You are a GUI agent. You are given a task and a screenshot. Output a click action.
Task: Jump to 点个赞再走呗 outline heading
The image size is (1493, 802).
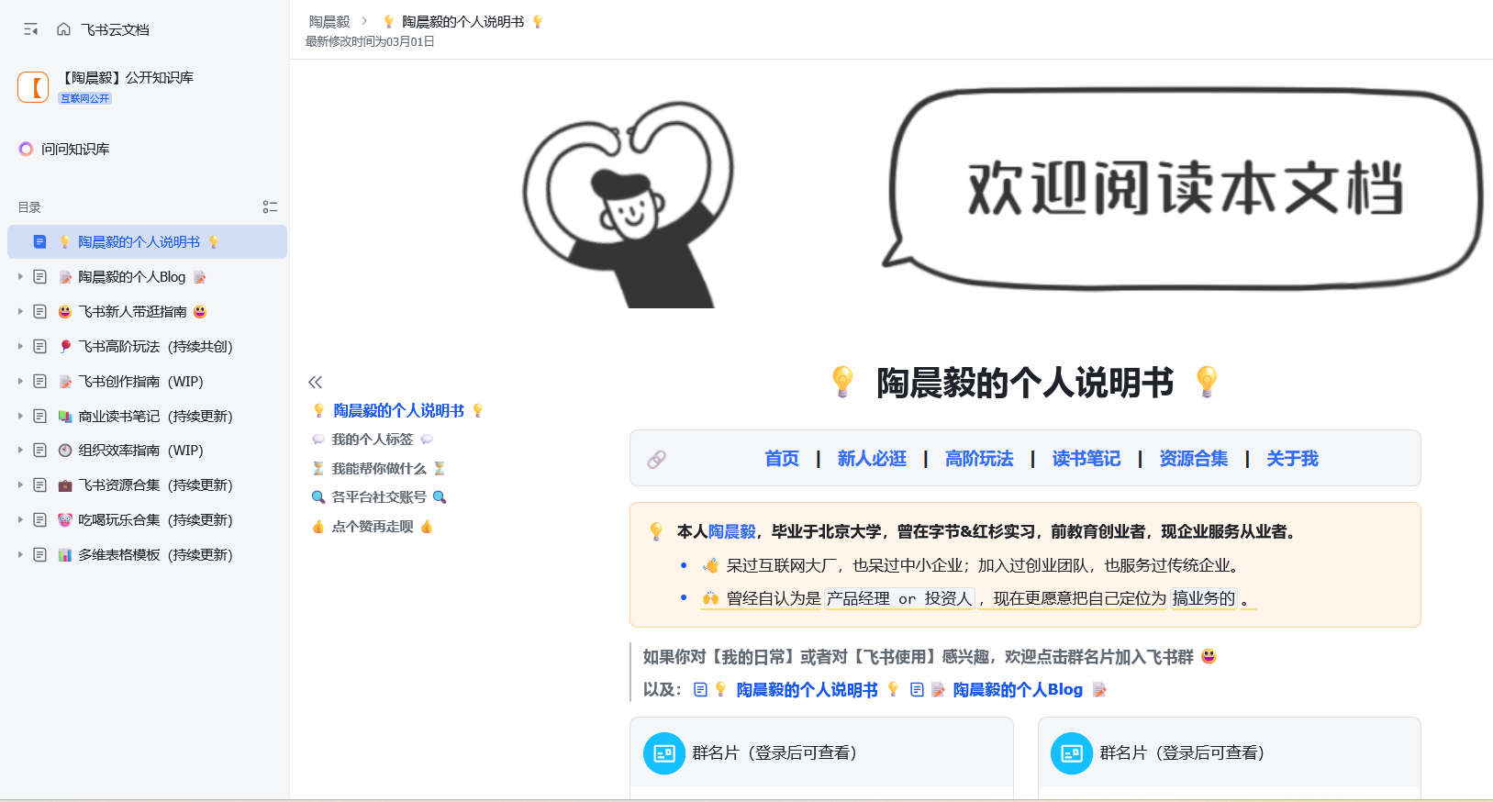coord(373,527)
